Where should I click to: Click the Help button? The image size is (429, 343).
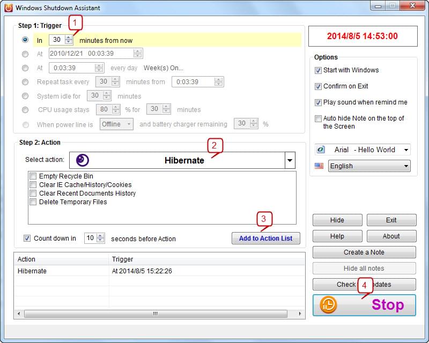click(337, 236)
